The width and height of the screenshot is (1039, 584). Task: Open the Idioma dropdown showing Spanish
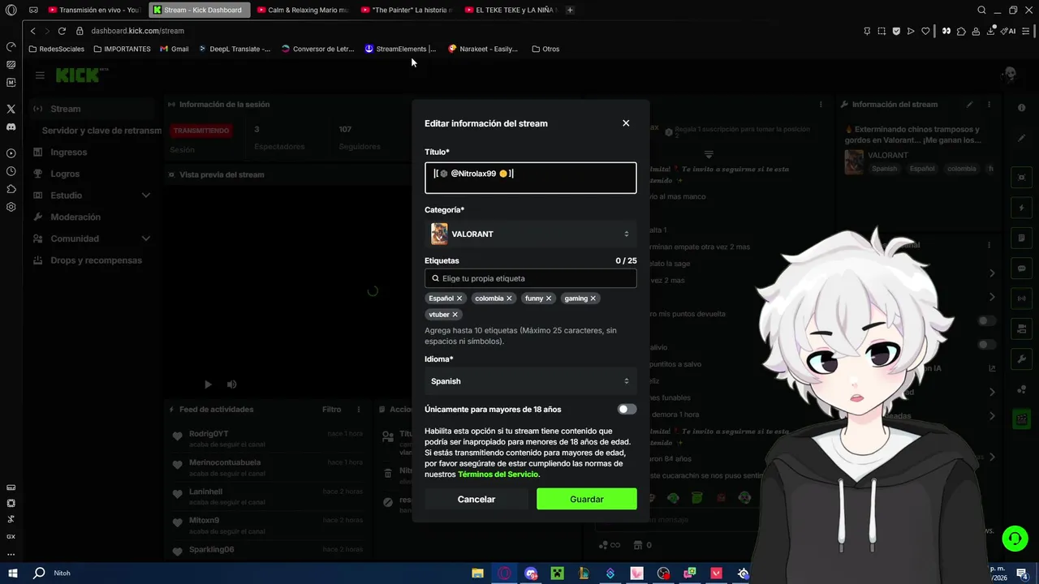click(x=530, y=381)
